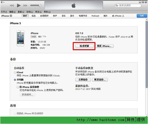
Task: Click the iOS 7.0 version heading
Action: 79,33
